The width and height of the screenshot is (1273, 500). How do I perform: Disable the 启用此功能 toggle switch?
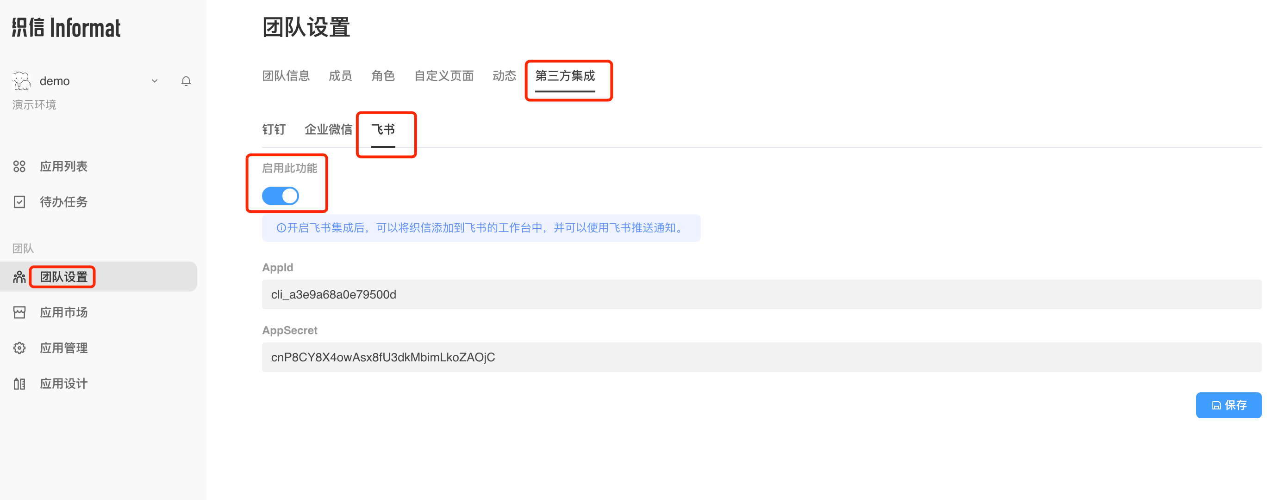280,196
